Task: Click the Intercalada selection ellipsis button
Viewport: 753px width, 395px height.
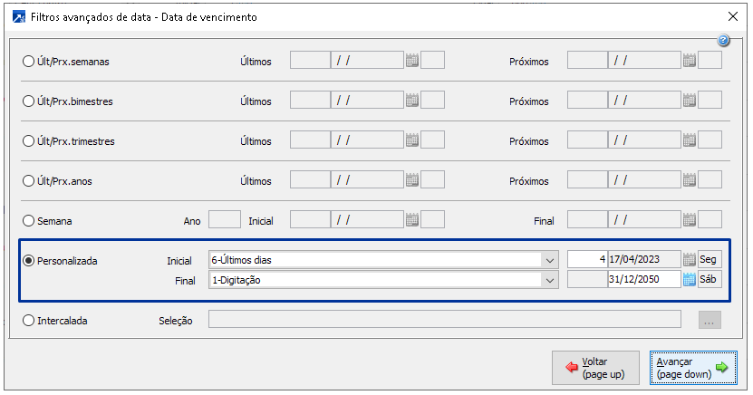Action: (x=710, y=319)
